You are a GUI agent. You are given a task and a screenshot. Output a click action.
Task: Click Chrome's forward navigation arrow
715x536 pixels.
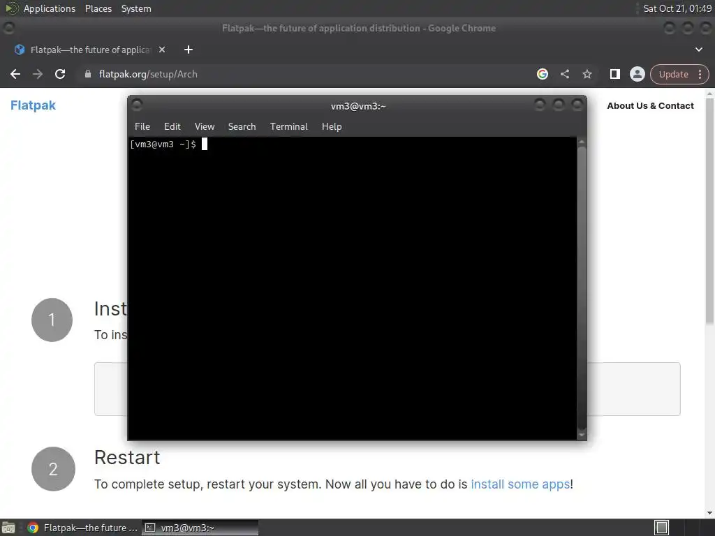(38, 74)
